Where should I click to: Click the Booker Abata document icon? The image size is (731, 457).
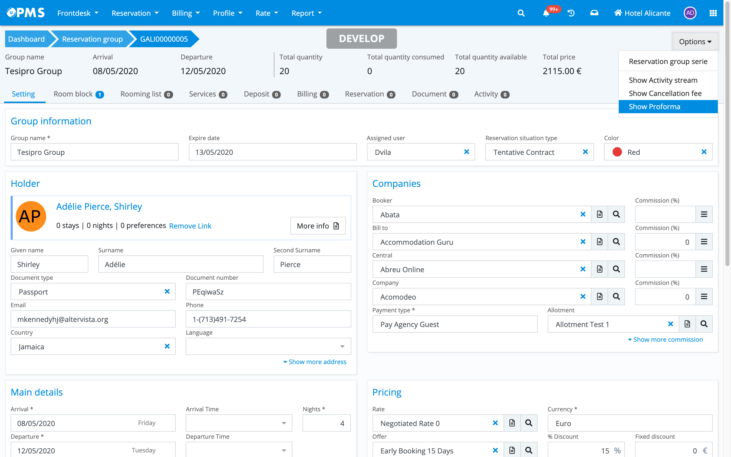[600, 214]
